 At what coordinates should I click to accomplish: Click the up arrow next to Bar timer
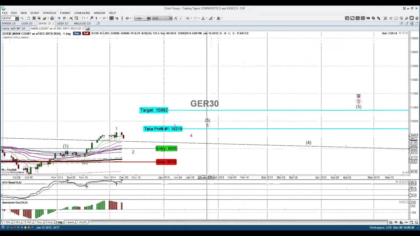[407, 33]
